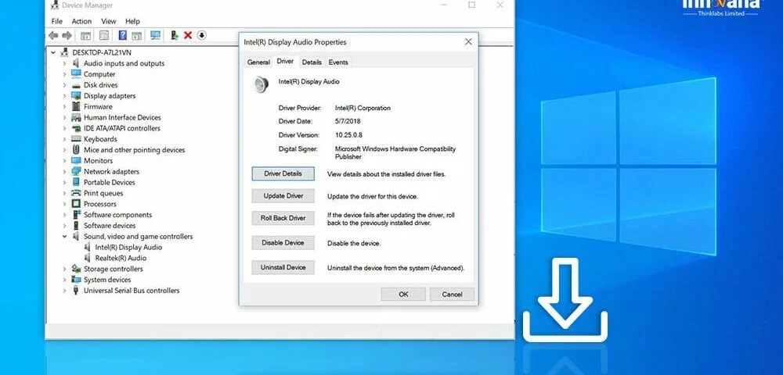This screenshot has height=375, width=783.
Task: Select the Driver tab
Action: [285, 61]
